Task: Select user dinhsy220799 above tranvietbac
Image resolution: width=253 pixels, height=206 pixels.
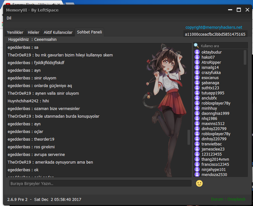Action: click(214, 139)
